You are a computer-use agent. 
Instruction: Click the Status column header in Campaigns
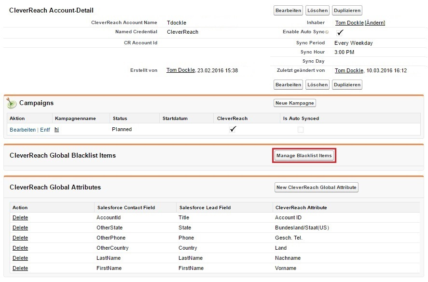tap(120, 119)
